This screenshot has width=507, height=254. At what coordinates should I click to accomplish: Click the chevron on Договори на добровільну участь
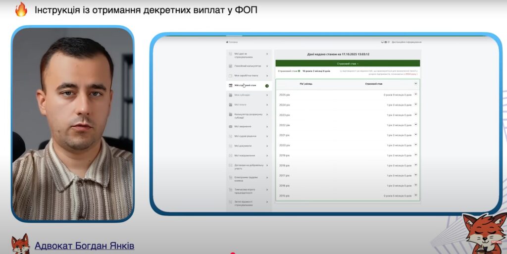(267, 165)
